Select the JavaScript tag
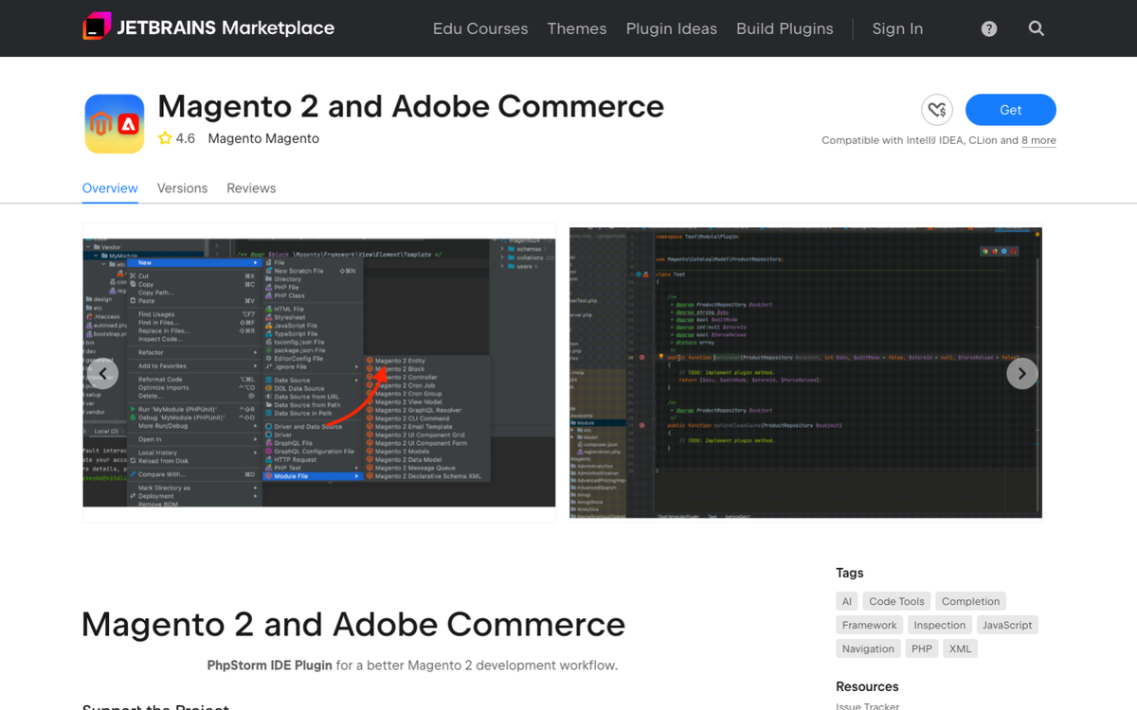The height and width of the screenshot is (710, 1137). (x=1007, y=625)
